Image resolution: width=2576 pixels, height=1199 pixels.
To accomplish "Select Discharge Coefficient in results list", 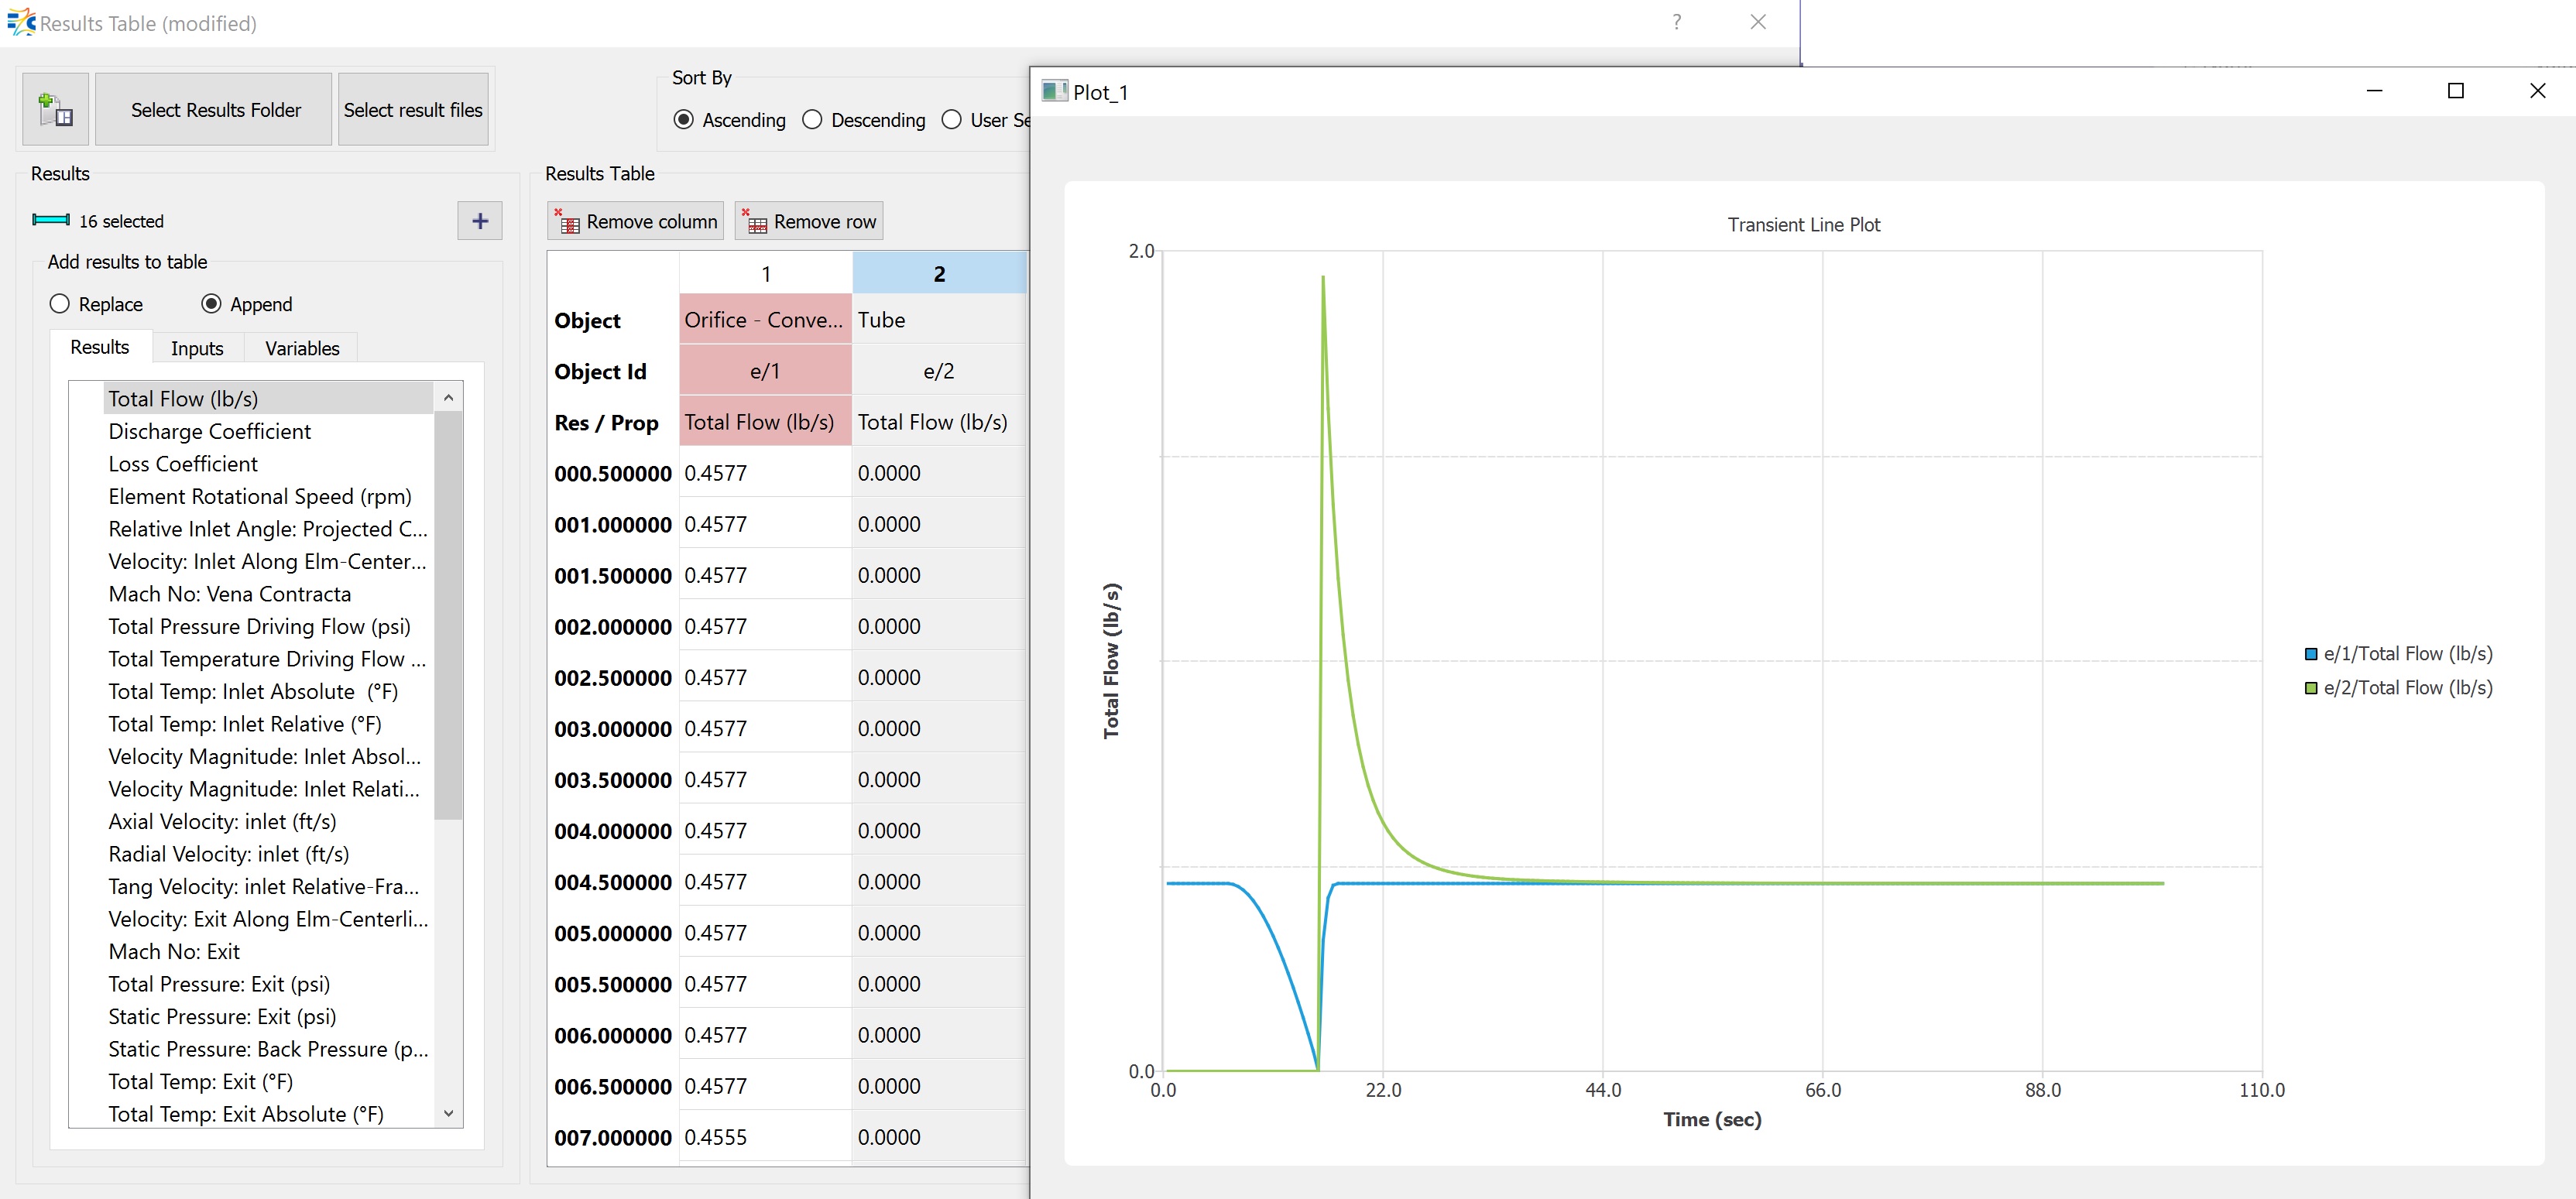I will coord(210,431).
